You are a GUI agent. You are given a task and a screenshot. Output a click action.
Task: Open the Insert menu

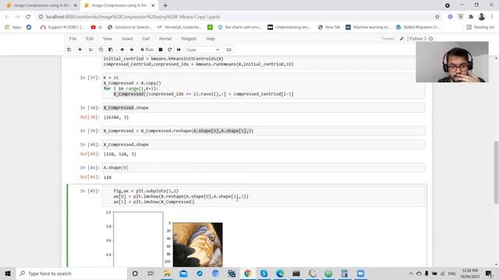127,39
